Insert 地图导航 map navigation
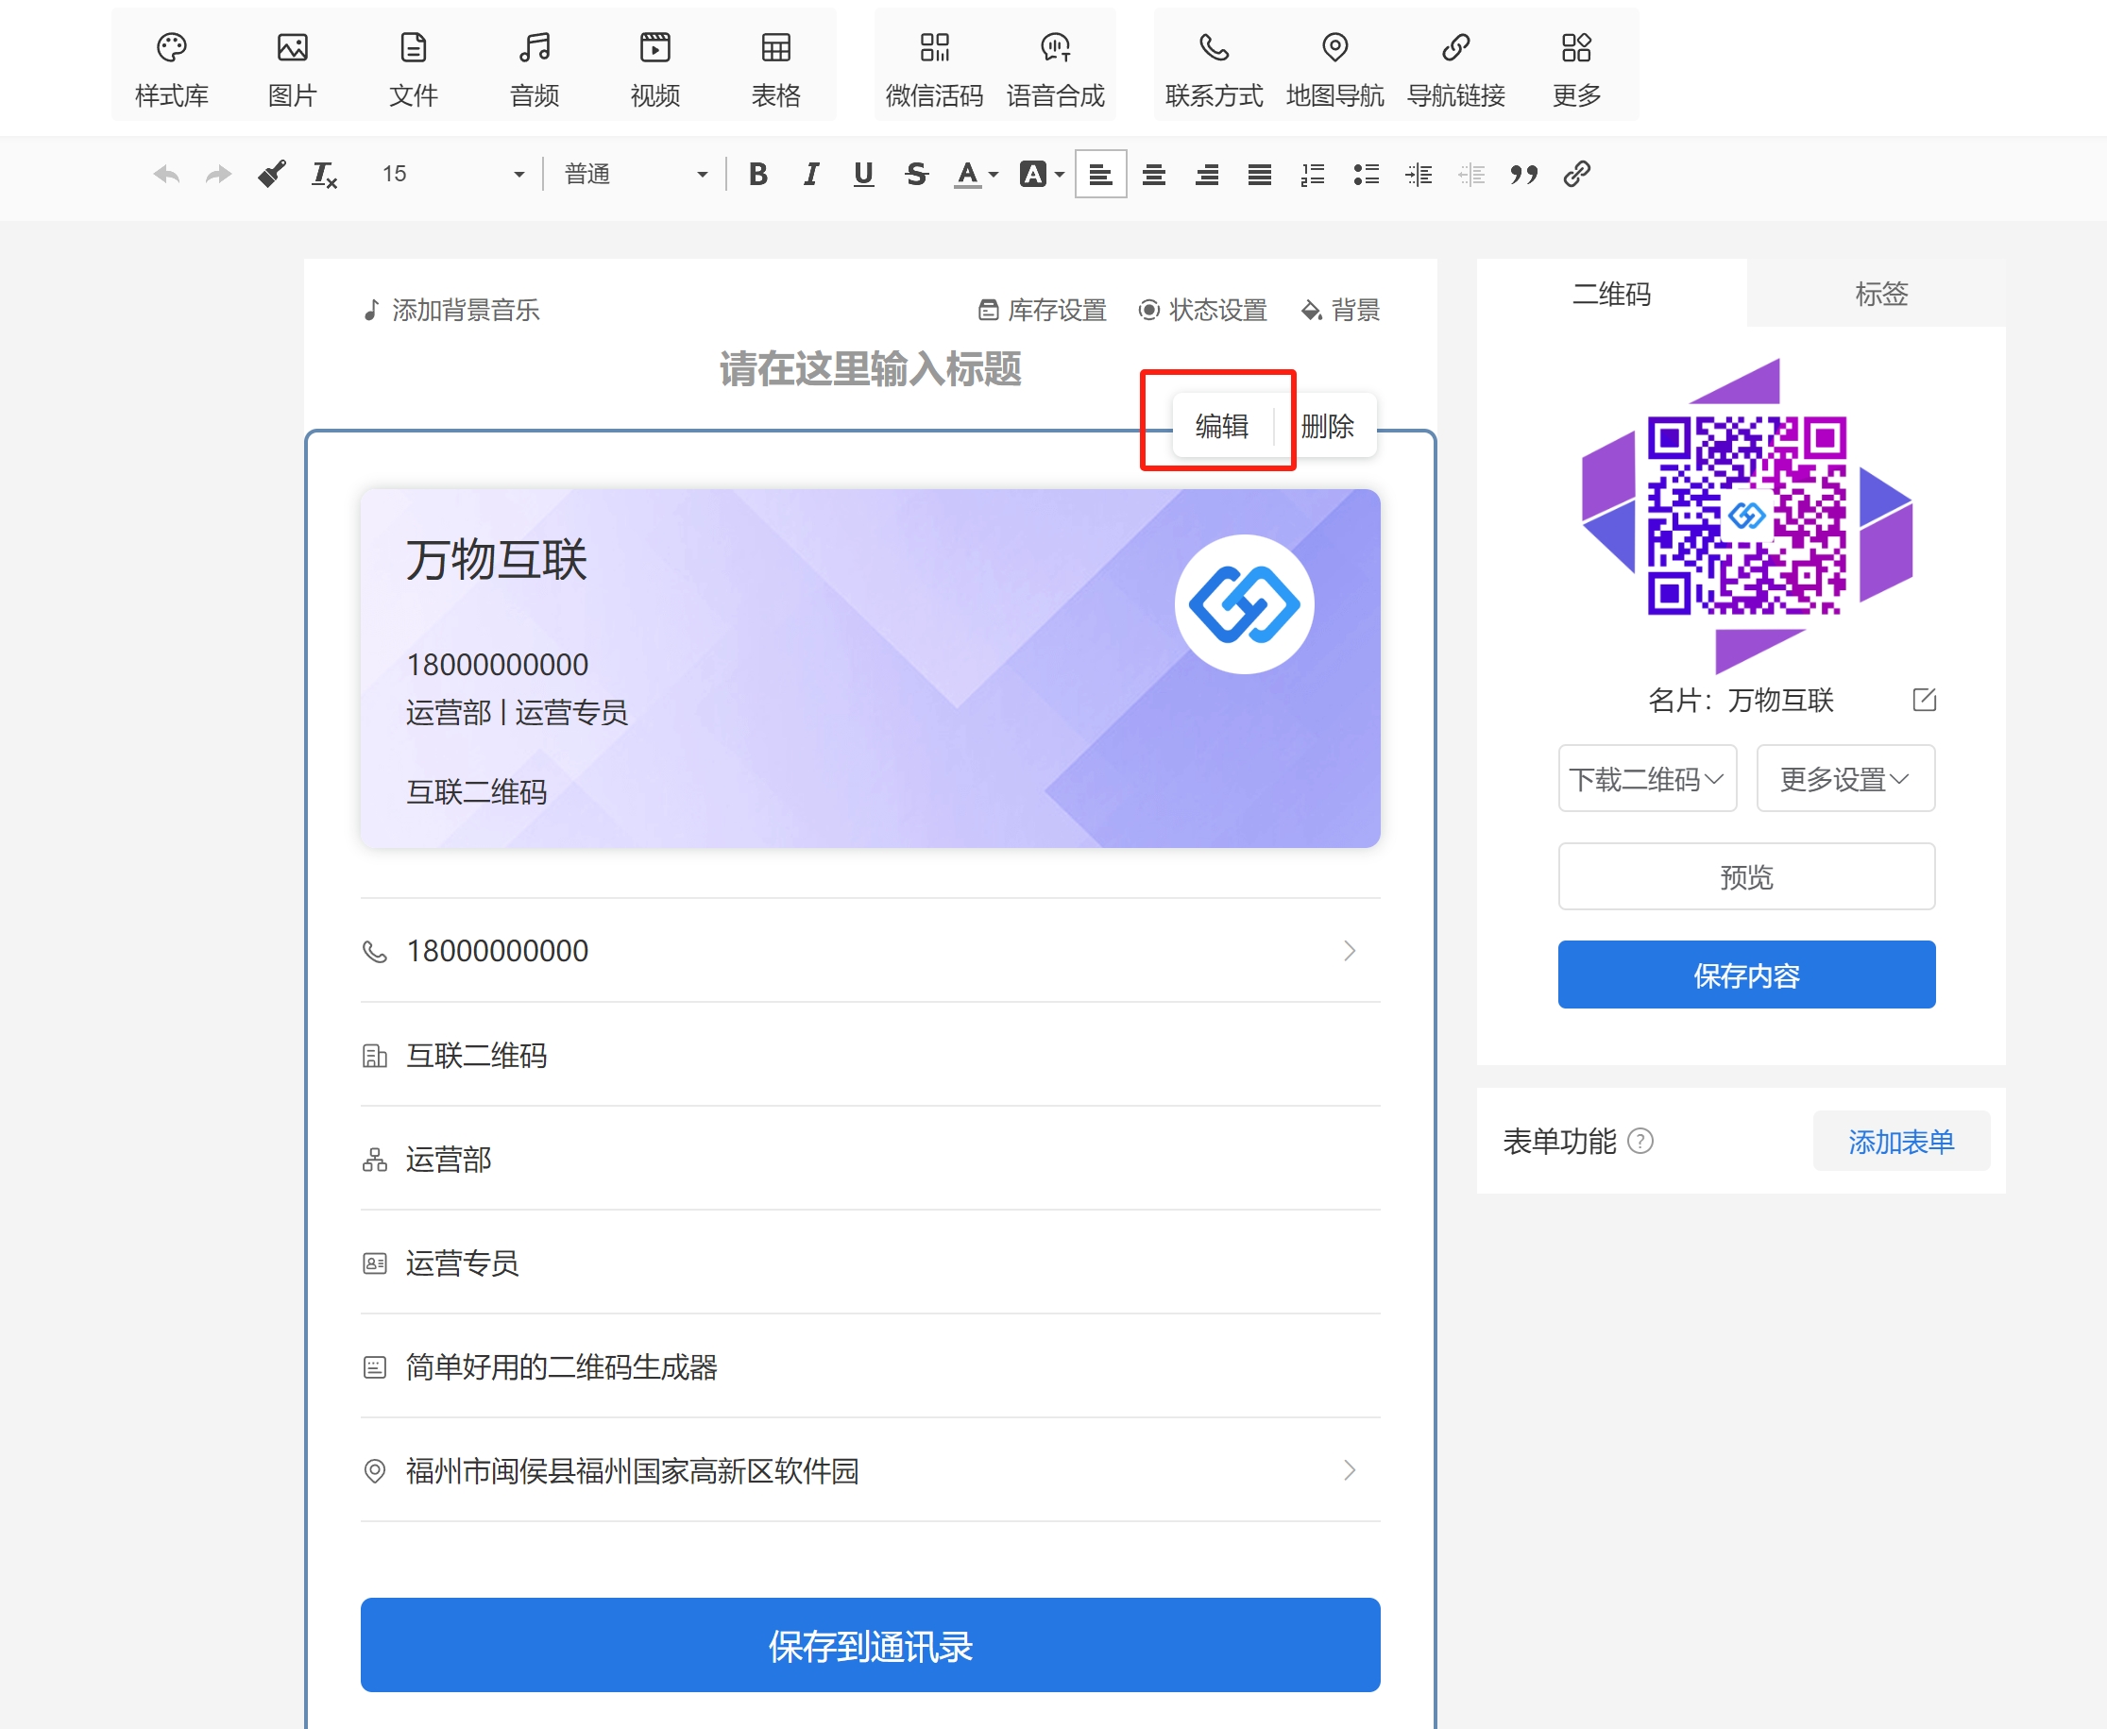Viewport: 2107px width, 1729px height. (1334, 68)
